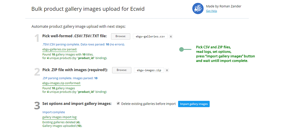Click the Made by Roman Zander text
Image resolution: width=286 pixels, height=136 pixels.
point(224,6)
